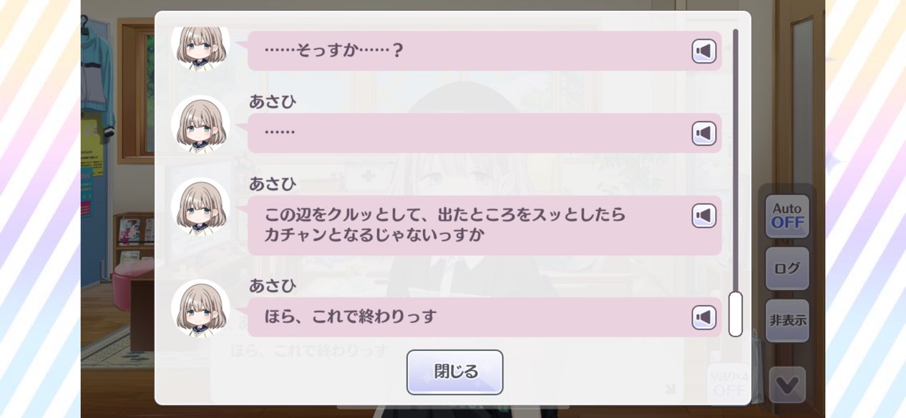Select the "ほら、これで終わりっす" log entry
The image size is (906, 418).
click(x=484, y=317)
